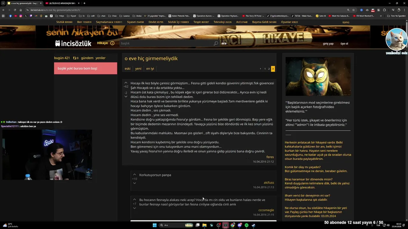
Task: Sort entries by 'en iyi'
Action: 150,69
